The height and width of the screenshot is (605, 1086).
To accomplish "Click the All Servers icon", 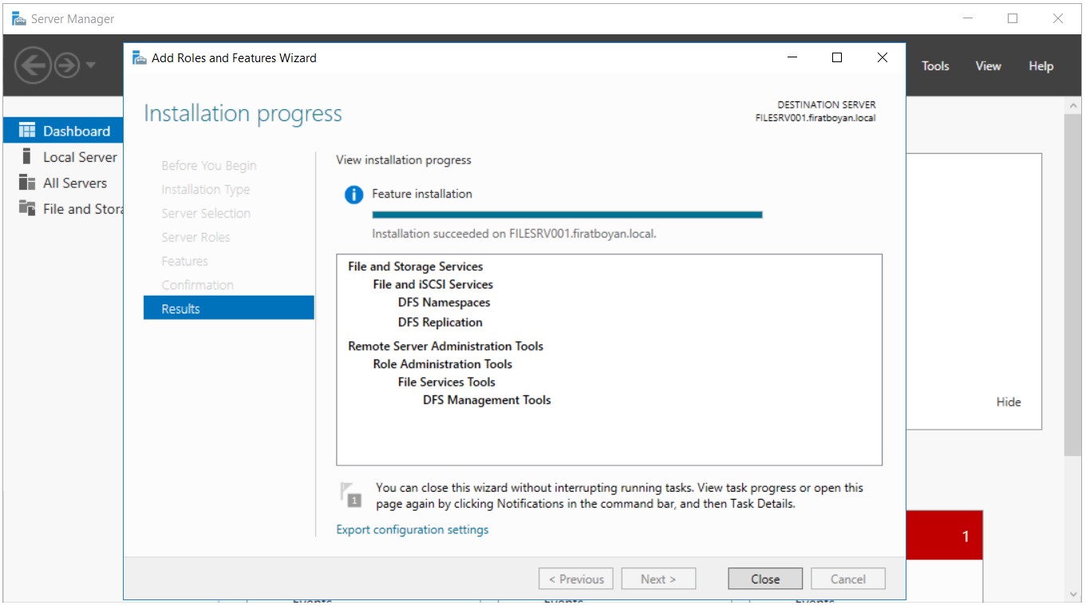I will pyautogui.click(x=27, y=183).
